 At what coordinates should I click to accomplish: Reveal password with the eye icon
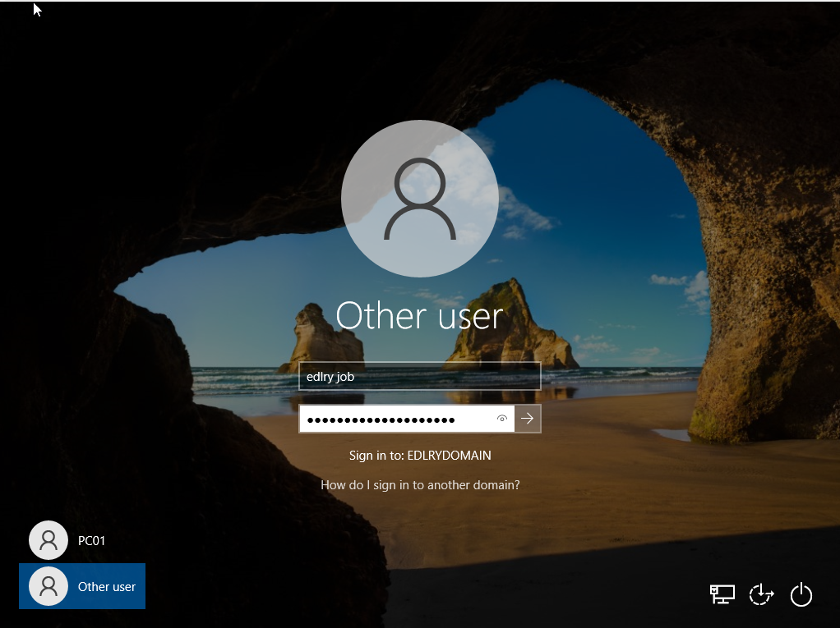pyautogui.click(x=502, y=419)
